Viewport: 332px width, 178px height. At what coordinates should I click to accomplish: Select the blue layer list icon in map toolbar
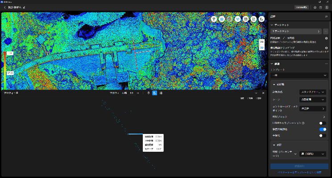pos(222,19)
